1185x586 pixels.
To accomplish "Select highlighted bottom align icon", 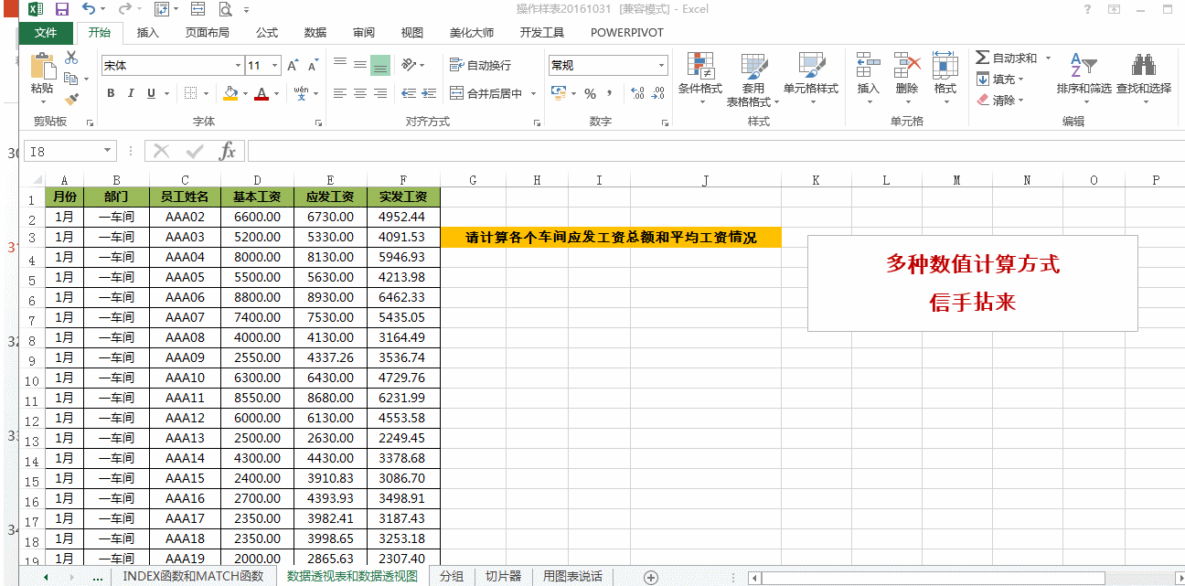I will (x=380, y=65).
